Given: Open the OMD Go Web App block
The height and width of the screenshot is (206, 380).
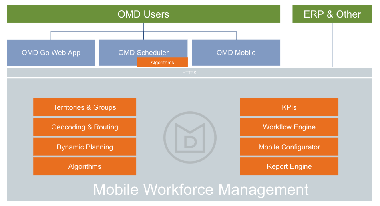Looking at the screenshot, I should pos(51,52).
